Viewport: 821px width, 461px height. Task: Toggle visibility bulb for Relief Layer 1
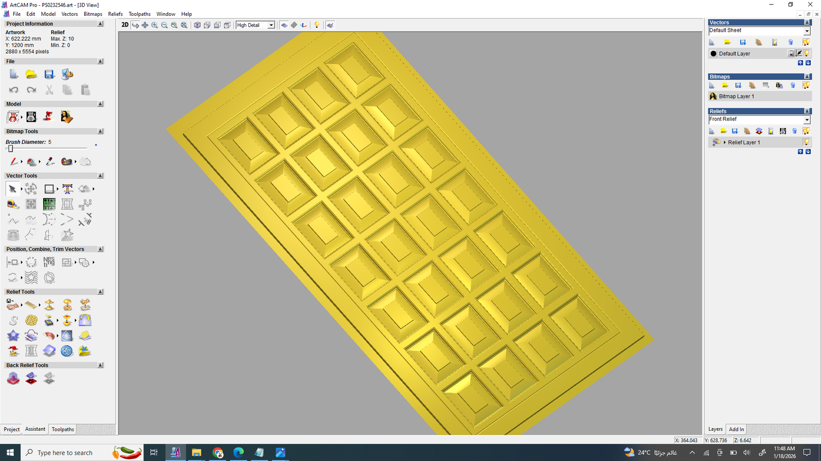(806, 142)
